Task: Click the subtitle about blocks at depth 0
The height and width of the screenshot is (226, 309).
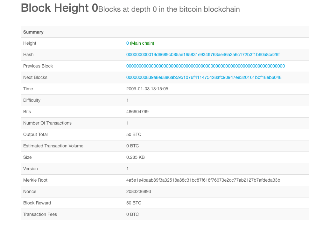Action: pyautogui.click(x=169, y=10)
